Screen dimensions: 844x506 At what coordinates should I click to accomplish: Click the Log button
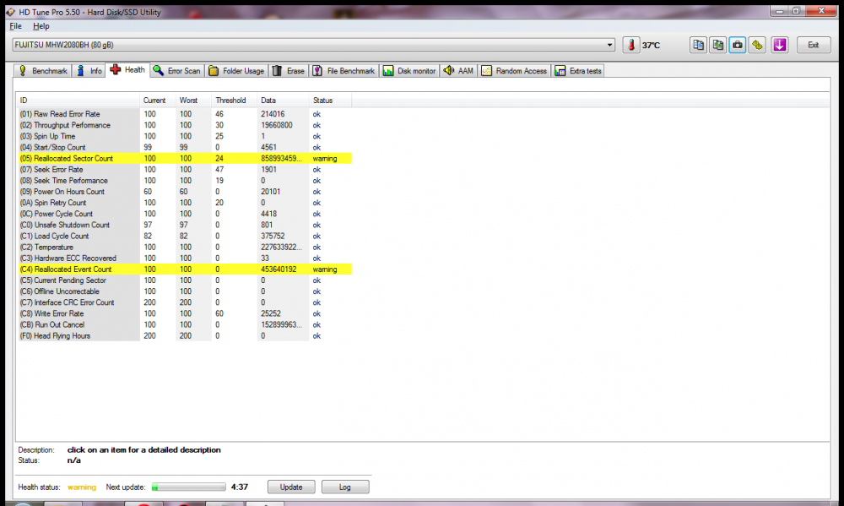345,487
